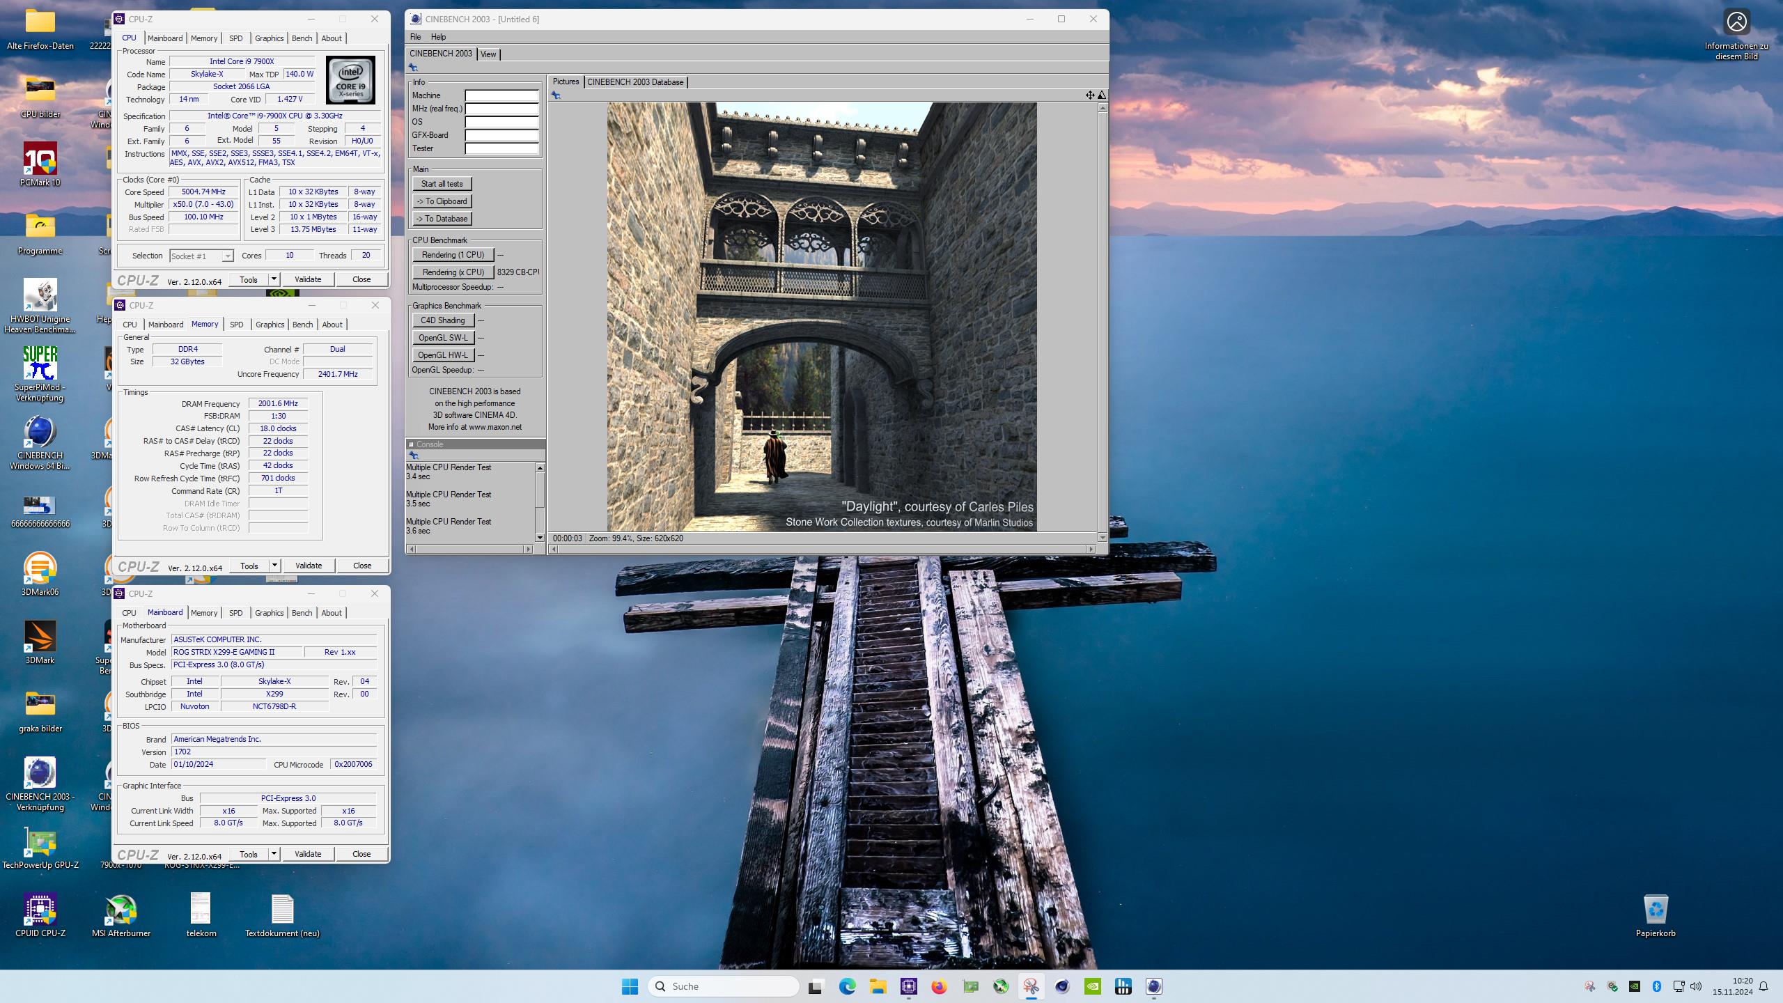Open Microsoft Edge from the taskbar
Image resolution: width=1783 pixels, height=1003 pixels.
847,986
